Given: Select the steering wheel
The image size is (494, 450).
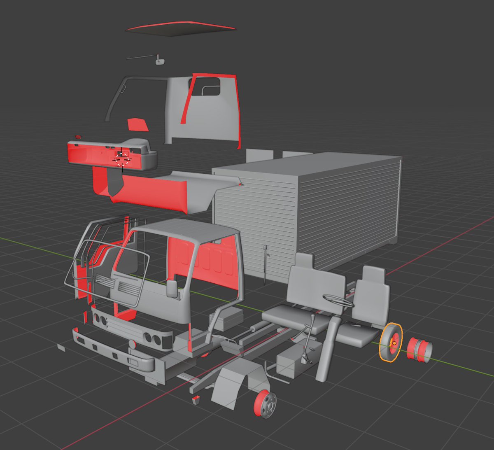Looking at the screenshot, I should (x=338, y=301).
